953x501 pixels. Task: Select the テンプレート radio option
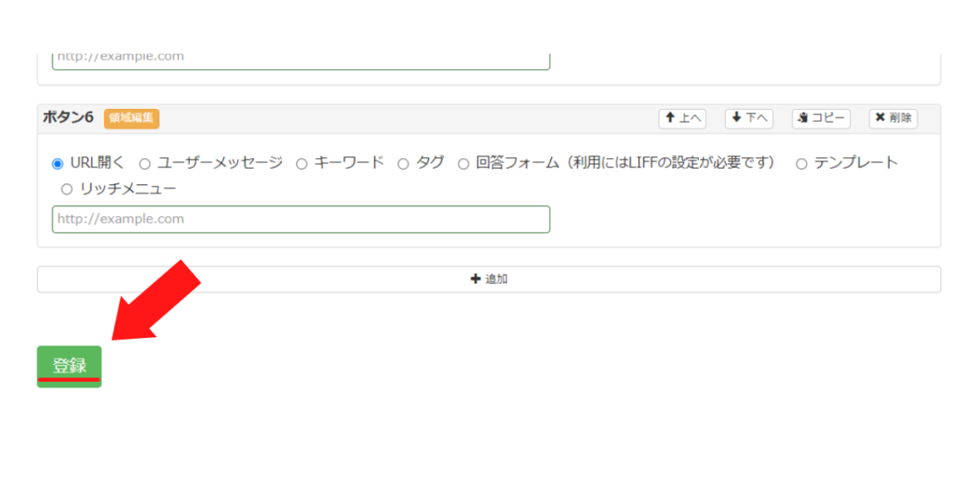801,164
